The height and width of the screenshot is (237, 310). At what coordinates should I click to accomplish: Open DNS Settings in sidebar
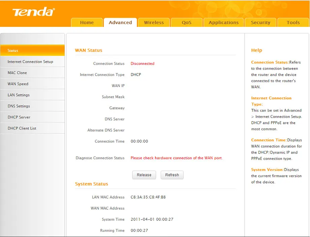click(x=32, y=106)
